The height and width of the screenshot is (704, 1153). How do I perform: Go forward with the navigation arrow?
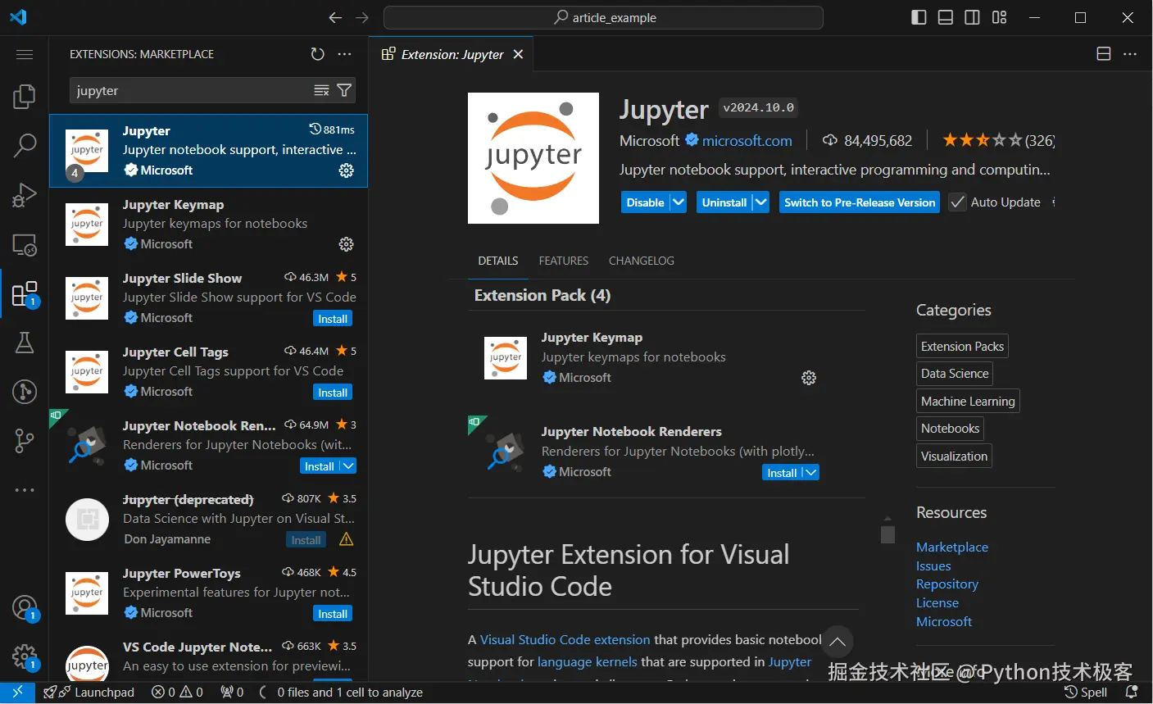(x=362, y=17)
